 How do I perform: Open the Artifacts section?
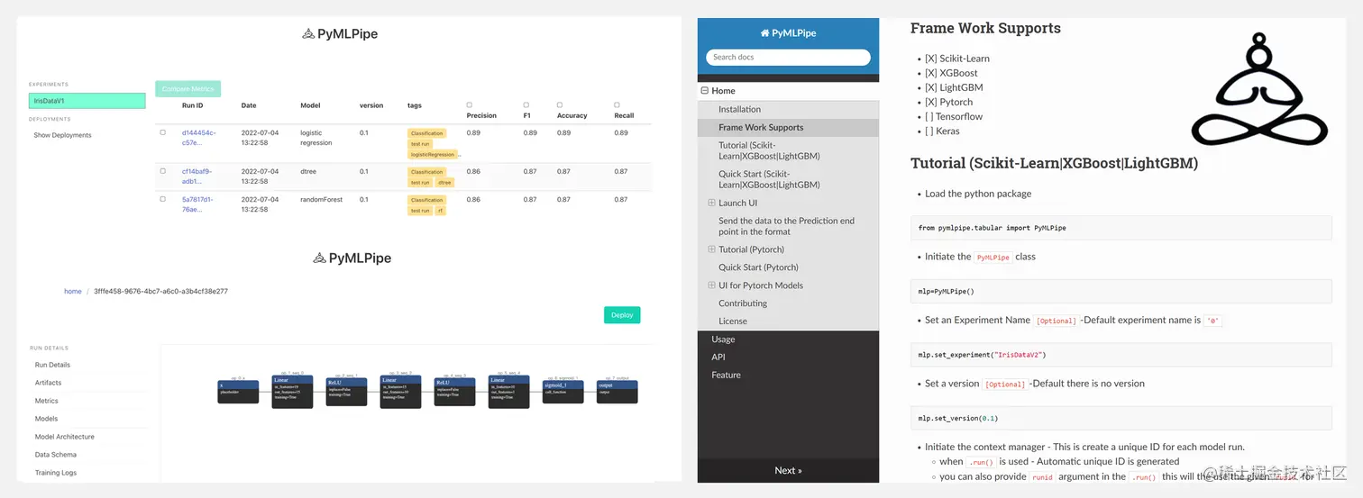coord(49,383)
